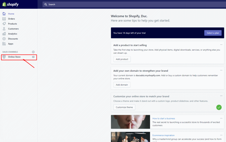Click the Discounts badge icon

(4, 39)
